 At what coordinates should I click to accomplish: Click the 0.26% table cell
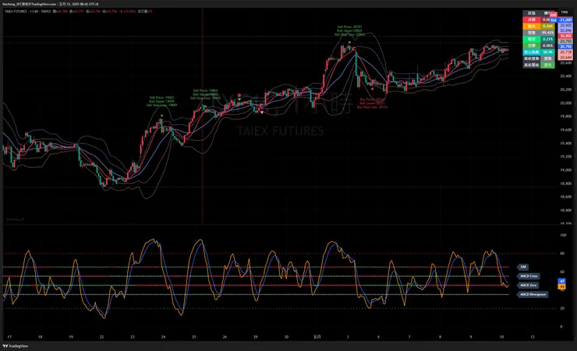pos(547,26)
